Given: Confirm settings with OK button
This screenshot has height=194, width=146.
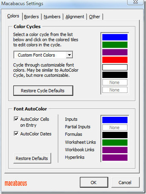Looking at the screenshot, I should point(94,182).
